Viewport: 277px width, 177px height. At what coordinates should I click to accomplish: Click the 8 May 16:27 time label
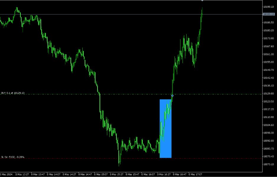click(x=164, y=174)
